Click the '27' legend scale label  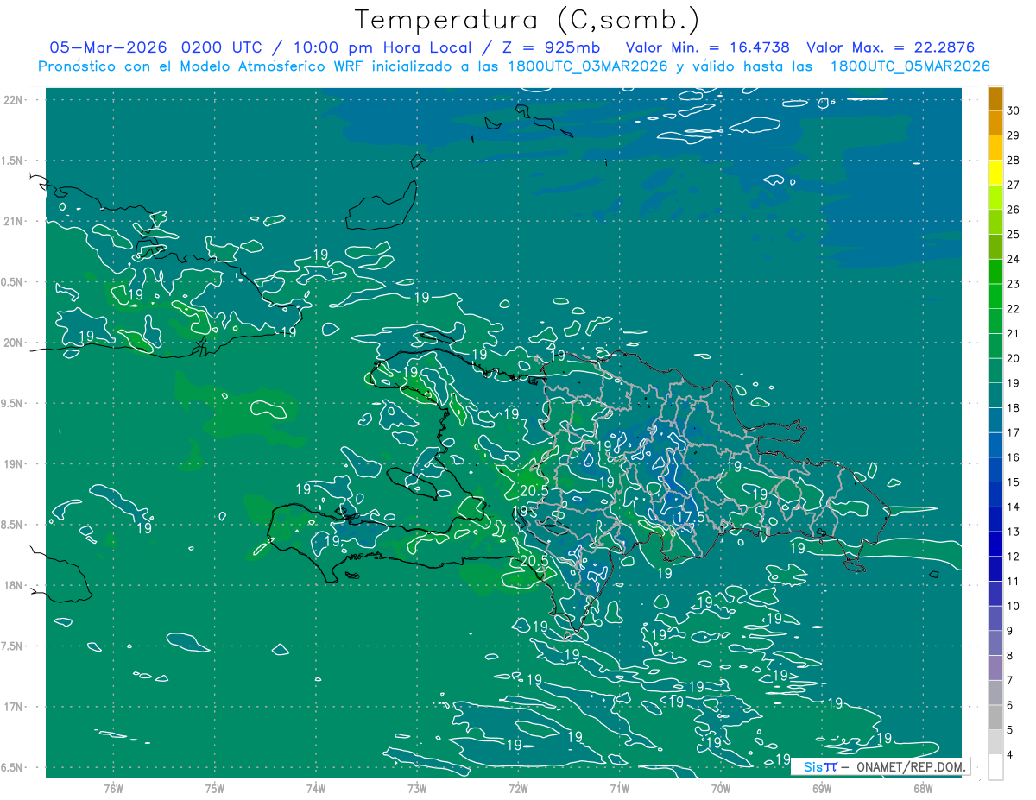[1014, 185]
